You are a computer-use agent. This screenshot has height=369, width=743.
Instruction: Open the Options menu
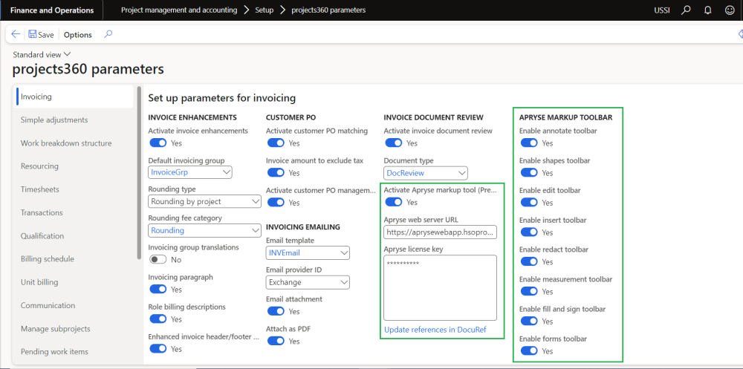pyautogui.click(x=77, y=35)
